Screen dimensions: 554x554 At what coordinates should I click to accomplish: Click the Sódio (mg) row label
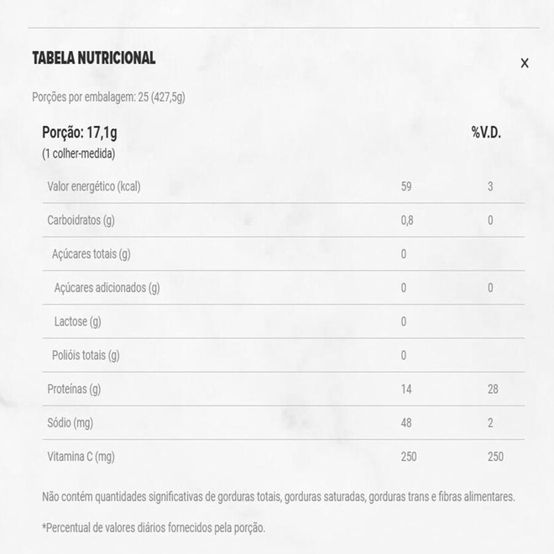pos(71,423)
